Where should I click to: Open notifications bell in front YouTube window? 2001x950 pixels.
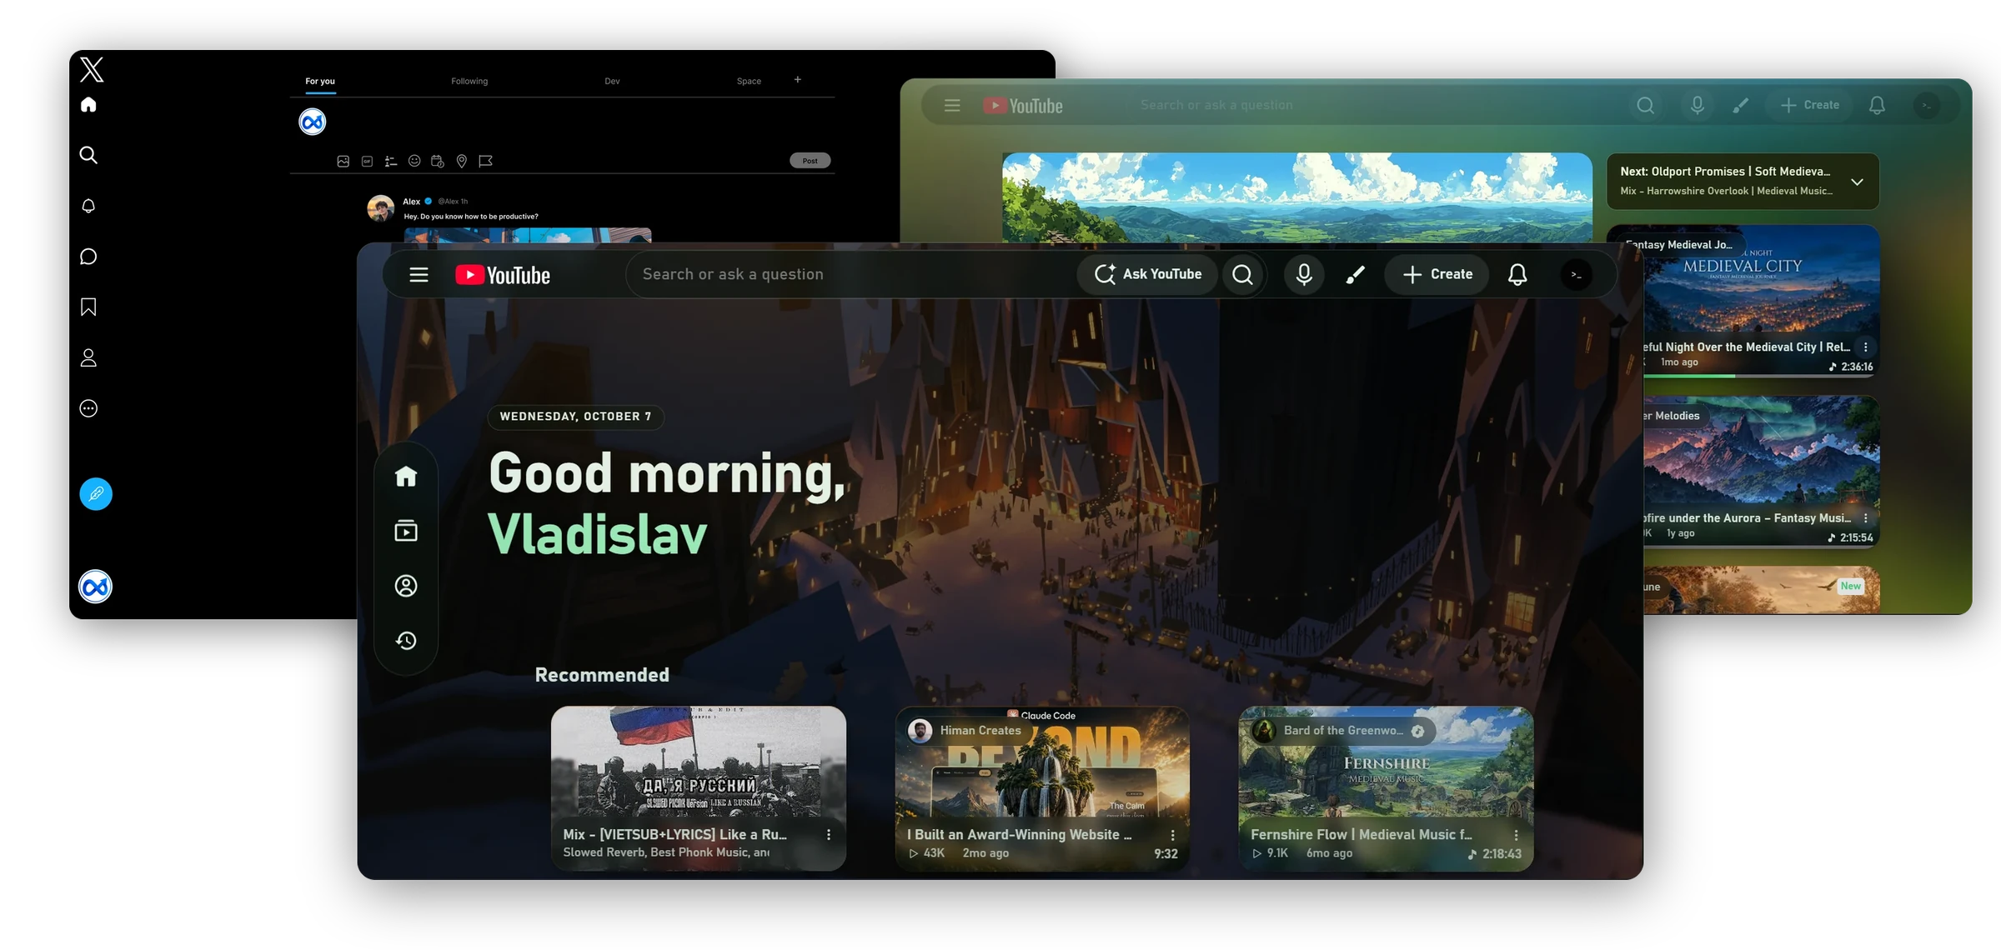(1517, 274)
